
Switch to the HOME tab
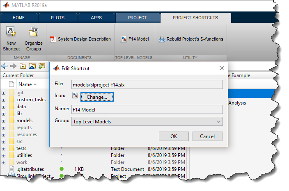(19, 18)
